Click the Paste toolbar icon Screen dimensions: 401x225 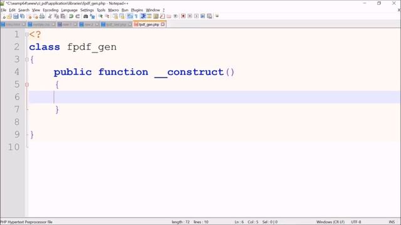pos(63,16)
